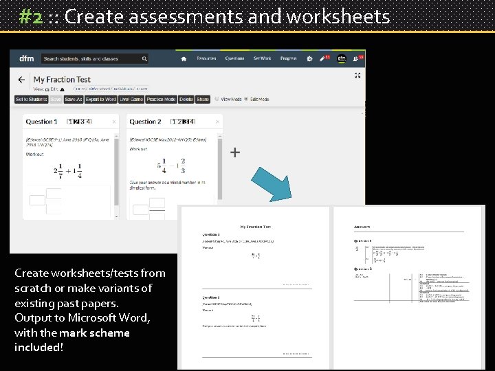Open Practice Mode

[161, 100]
